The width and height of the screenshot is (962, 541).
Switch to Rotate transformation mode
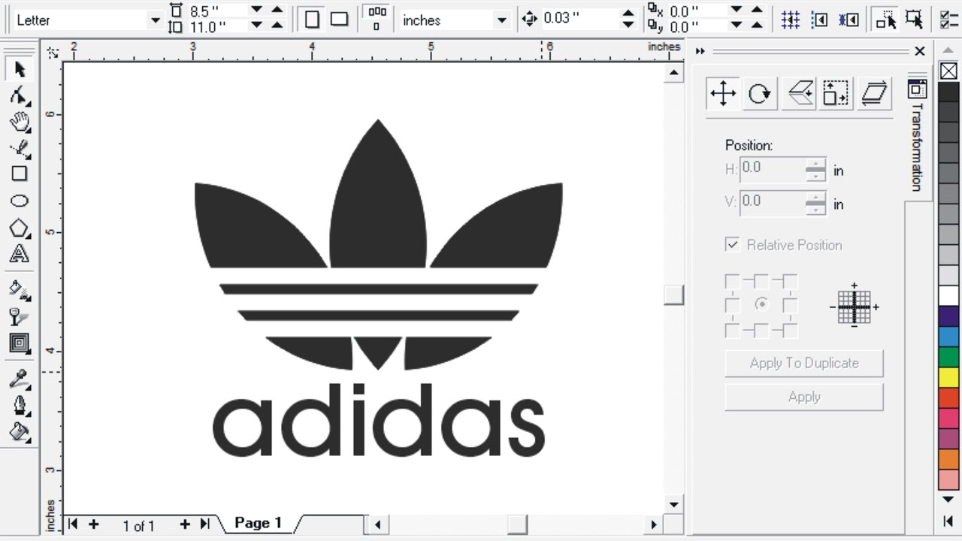click(760, 94)
